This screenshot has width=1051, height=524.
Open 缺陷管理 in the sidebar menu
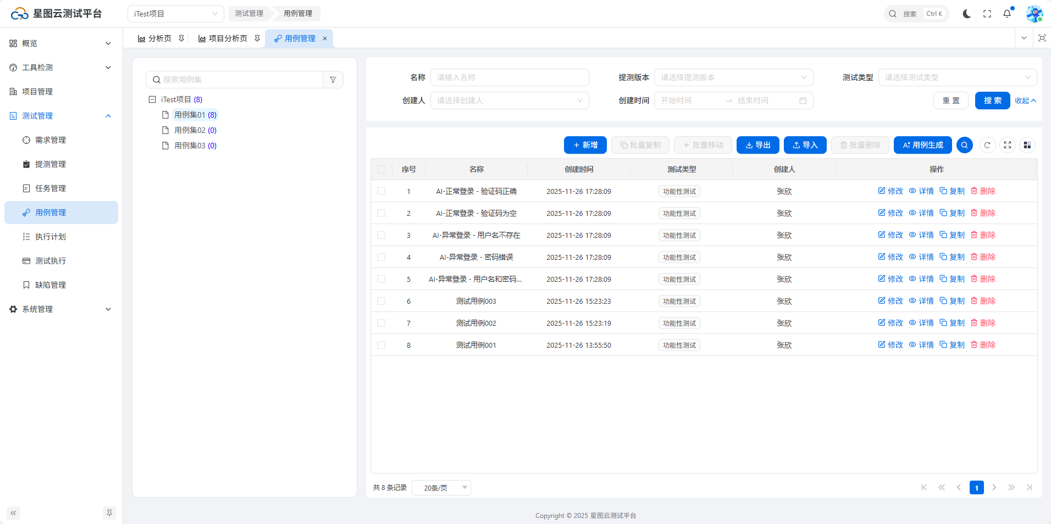[51, 285]
